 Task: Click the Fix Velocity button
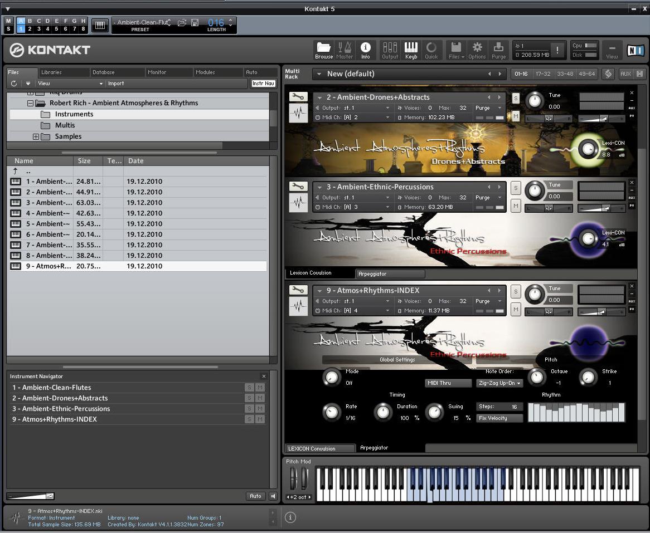click(x=499, y=418)
